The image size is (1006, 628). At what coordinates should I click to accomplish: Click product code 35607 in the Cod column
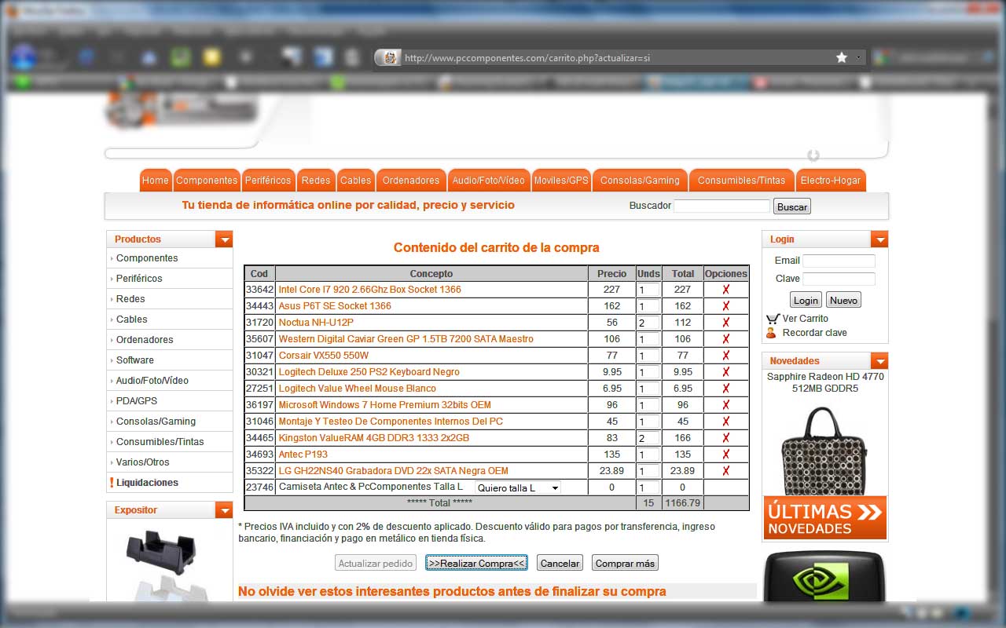(x=259, y=339)
